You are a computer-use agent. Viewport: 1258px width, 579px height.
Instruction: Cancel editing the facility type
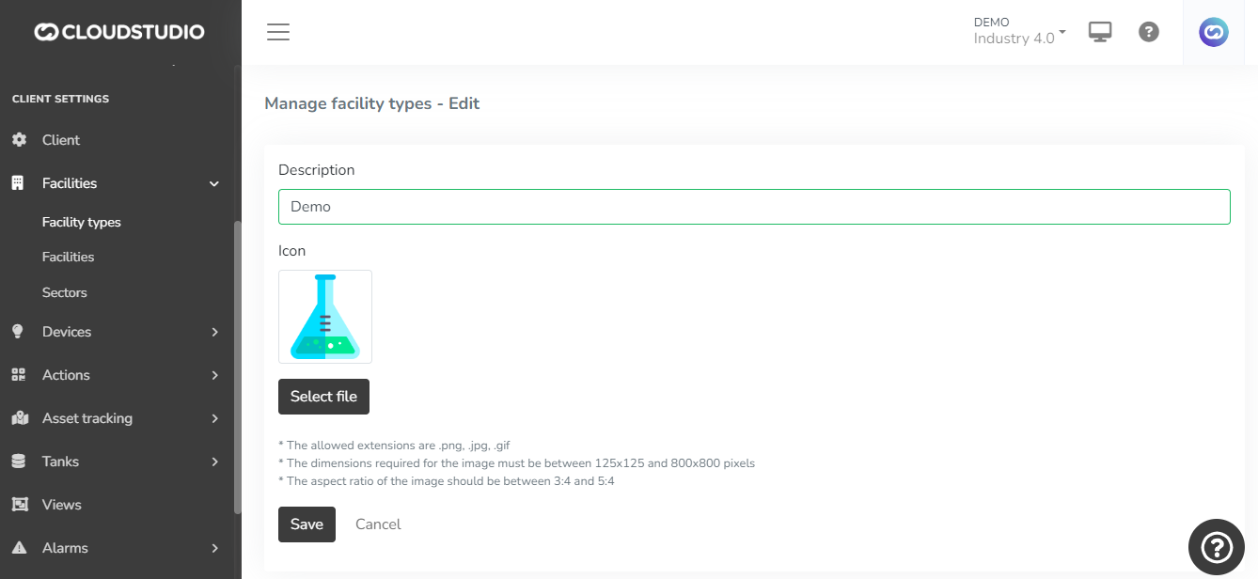click(378, 524)
